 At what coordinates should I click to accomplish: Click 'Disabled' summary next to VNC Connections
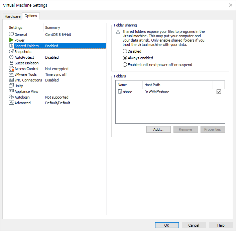(x=52, y=80)
